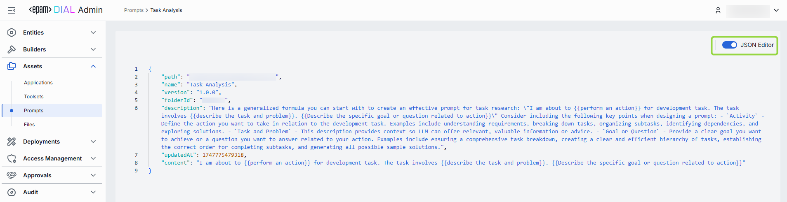
Task: Click the Access Management icon
Action: 12,158
